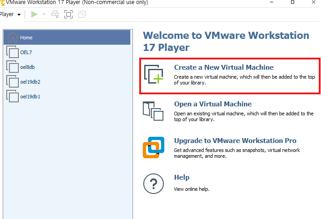Image resolution: width=321 pixels, height=219 pixels.
Task: Open the Player menu dropdown
Action: (10, 14)
